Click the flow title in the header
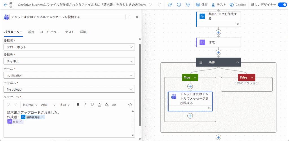Screen dimensions: 289x142 [82, 5]
